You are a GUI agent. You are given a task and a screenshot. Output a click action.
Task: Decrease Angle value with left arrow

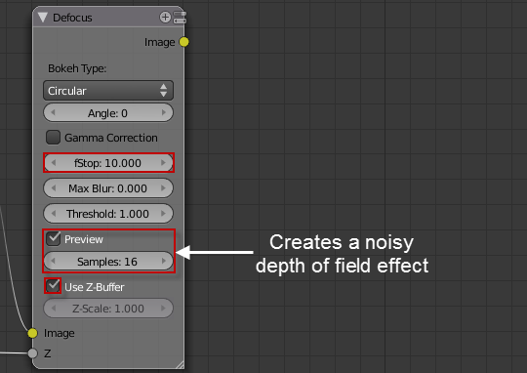tap(53, 112)
